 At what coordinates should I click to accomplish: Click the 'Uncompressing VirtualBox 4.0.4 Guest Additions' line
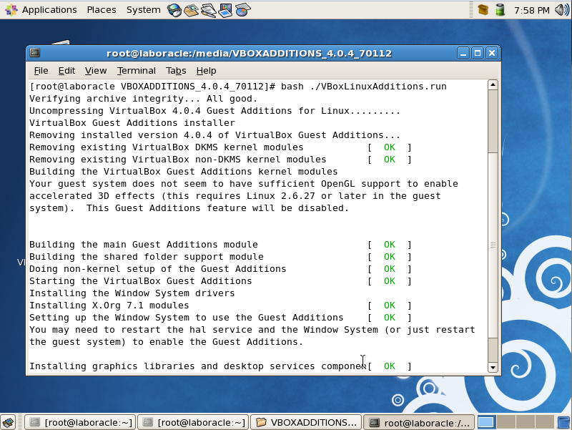[x=215, y=111]
